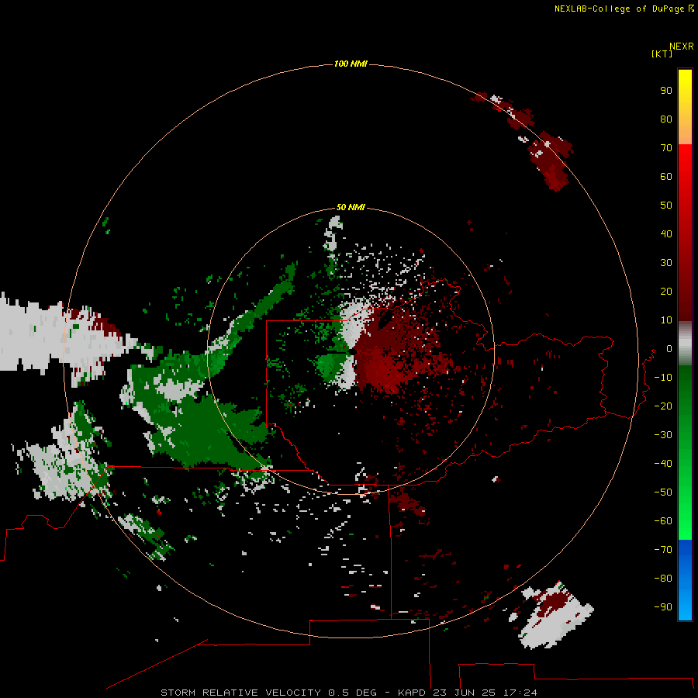This screenshot has height=698, width=698.
Task: Click the 80 knot scale label
Action: [666, 119]
